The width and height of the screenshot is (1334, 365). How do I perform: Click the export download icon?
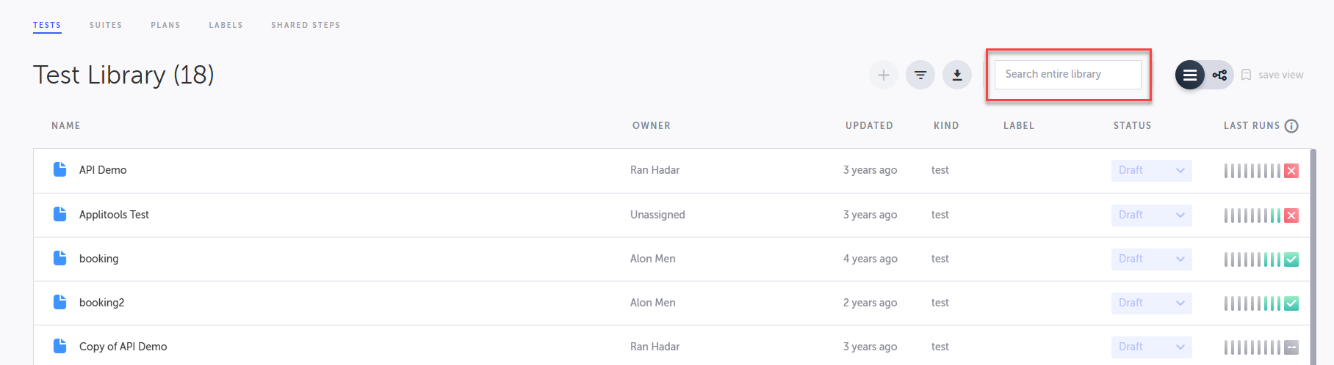point(957,75)
